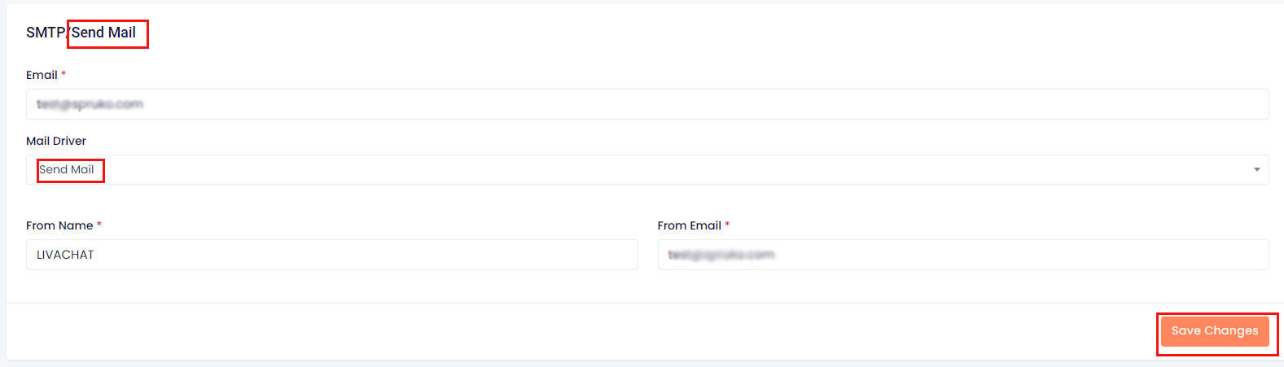Click the Email field label
Image resolution: width=1284 pixels, height=367 pixels.
coord(42,75)
